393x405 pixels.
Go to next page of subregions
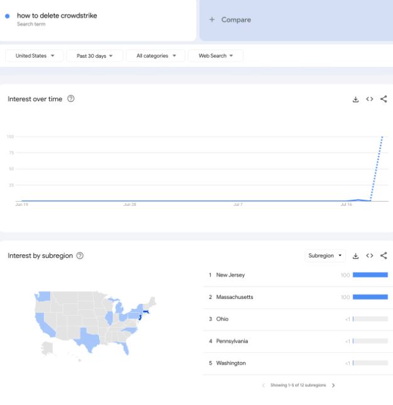click(333, 385)
